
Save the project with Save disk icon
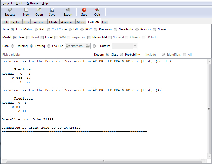(52, 10)
